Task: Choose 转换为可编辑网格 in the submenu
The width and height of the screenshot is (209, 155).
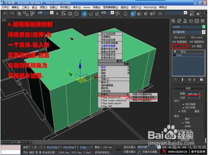Action: 143,94
